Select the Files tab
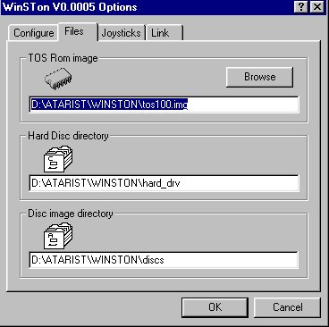Viewport: 329px width, 327px height. click(x=78, y=31)
